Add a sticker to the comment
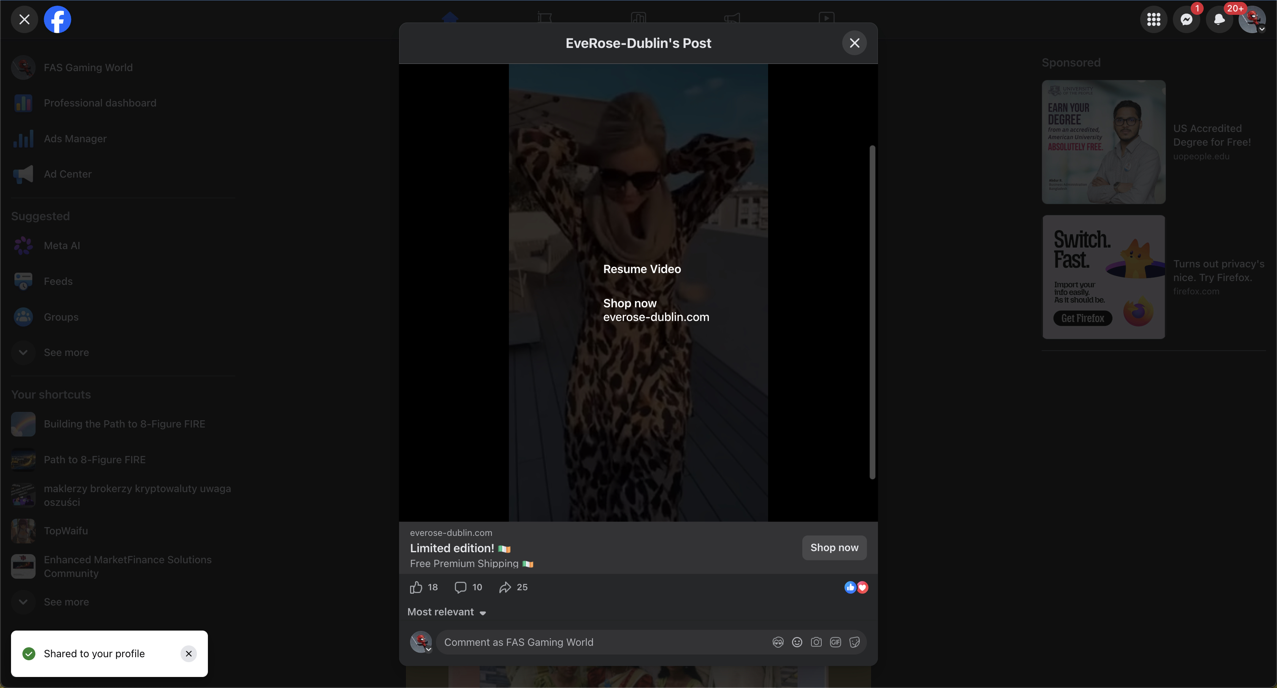The width and height of the screenshot is (1277, 688). pos(855,642)
